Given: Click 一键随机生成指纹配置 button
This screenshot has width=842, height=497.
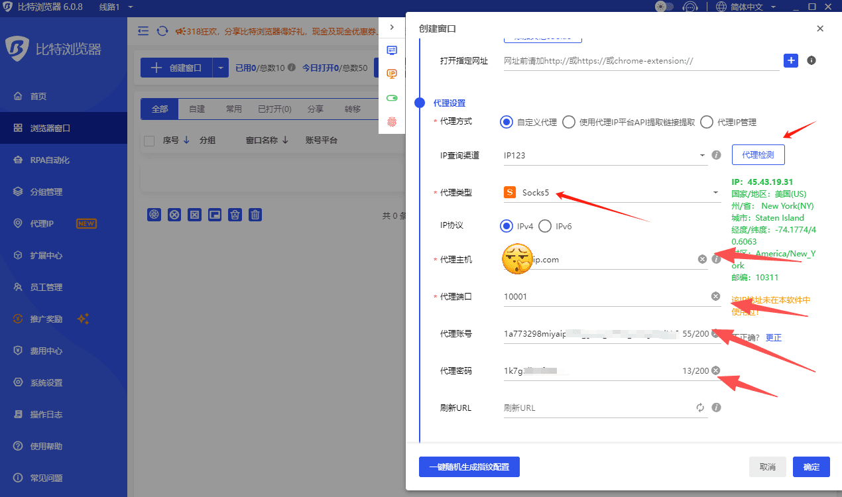Looking at the screenshot, I should click(x=469, y=467).
